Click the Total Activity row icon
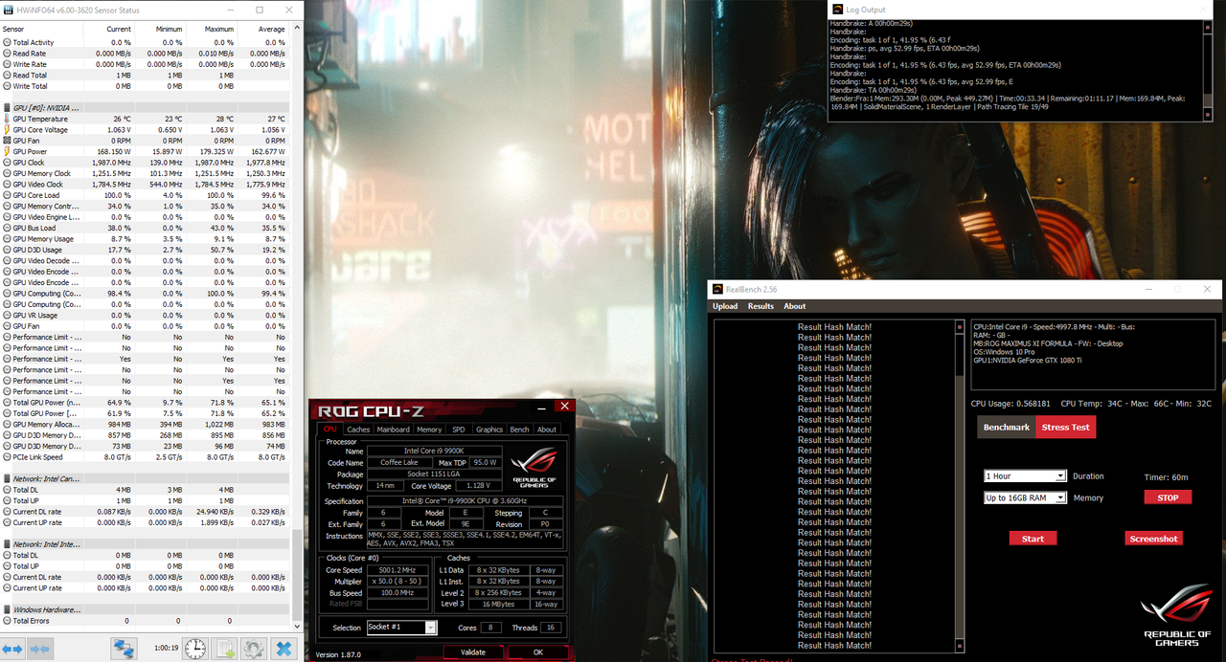 (x=8, y=42)
